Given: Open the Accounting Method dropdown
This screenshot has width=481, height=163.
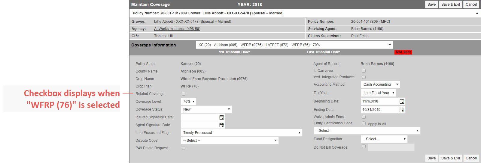Looking at the screenshot, I should [x=380, y=84].
